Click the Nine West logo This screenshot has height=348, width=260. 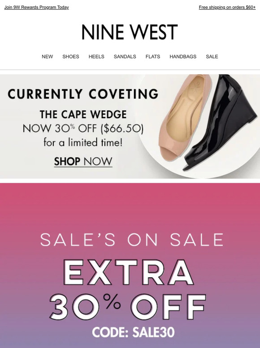(x=130, y=32)
